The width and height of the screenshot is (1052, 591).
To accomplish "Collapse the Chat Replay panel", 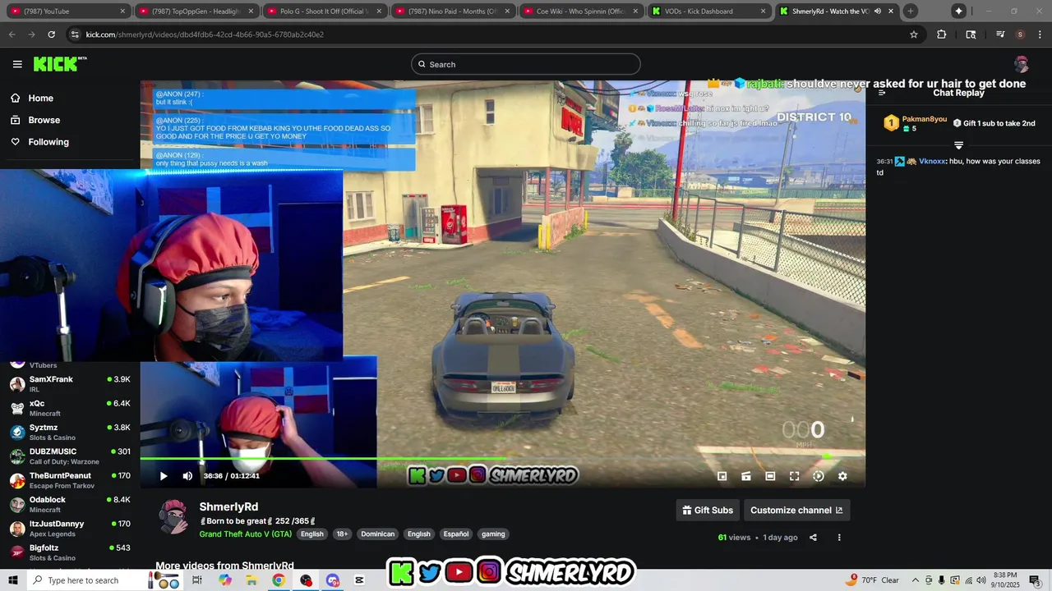I will [882, 93].
